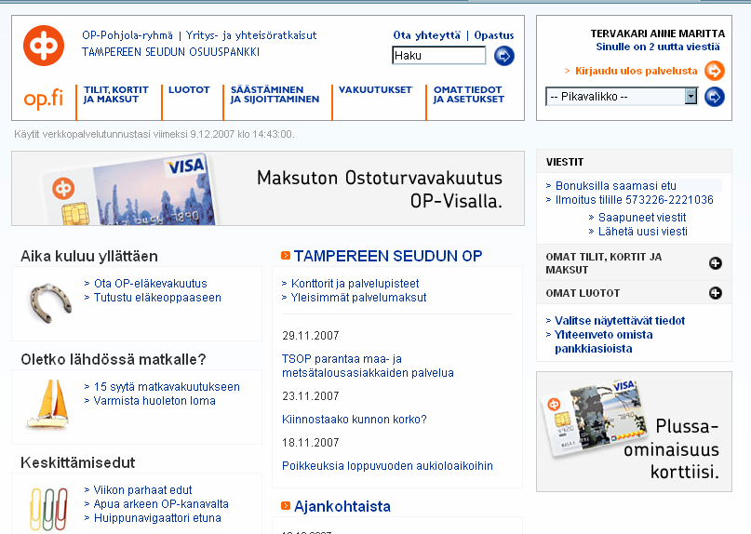Click Ajankohtaista heading

(x=342, y=506)
